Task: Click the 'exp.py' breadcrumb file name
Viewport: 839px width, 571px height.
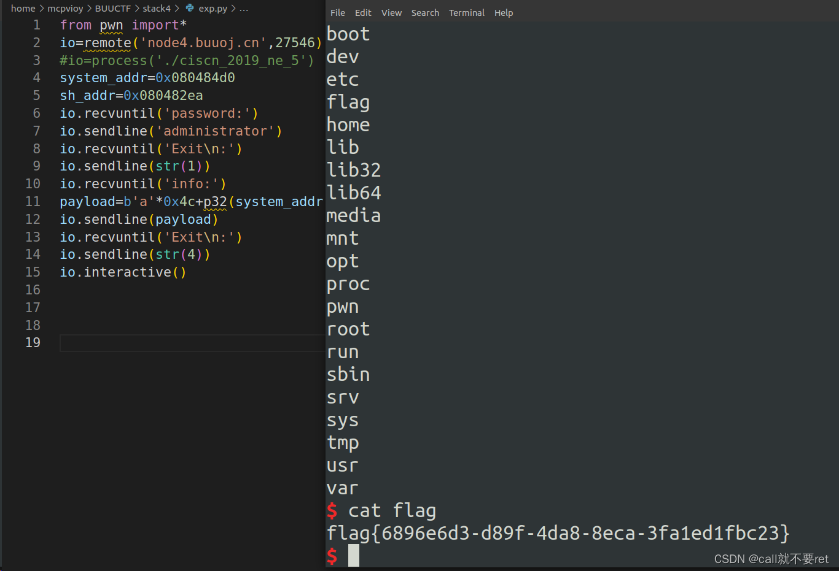Action: tap(213, 9)
